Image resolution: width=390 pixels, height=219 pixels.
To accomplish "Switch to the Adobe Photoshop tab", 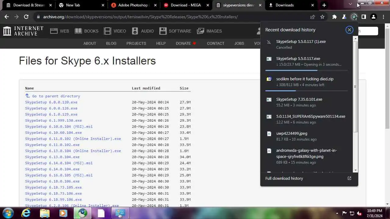I will click(133, 5).
